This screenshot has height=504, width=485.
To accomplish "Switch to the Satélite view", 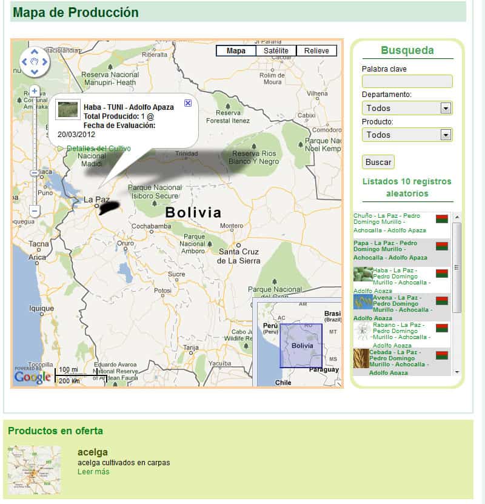I will click(276, 51).
